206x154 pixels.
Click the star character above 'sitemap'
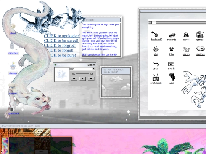click(x=13, y=66)
